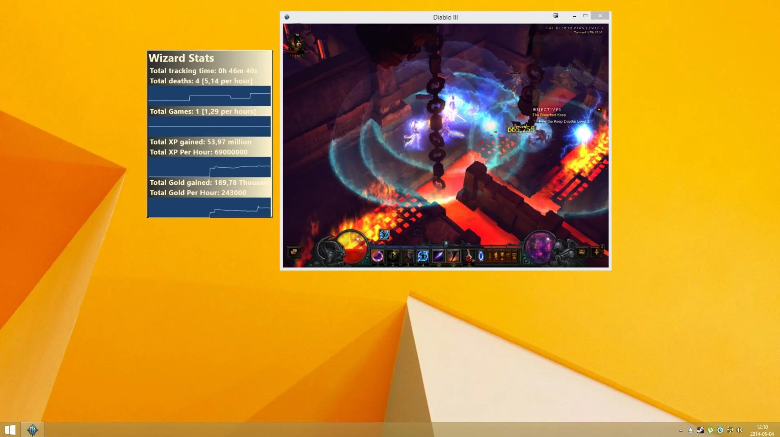Click the red health globe
The height and width of the screenshot is (437, 780).
tap(352, 246)
